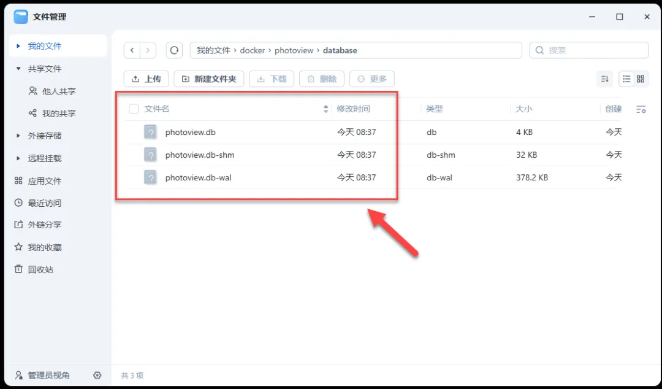
Task: Click the photoview.db-wal file icon
Action: [151, 177]
